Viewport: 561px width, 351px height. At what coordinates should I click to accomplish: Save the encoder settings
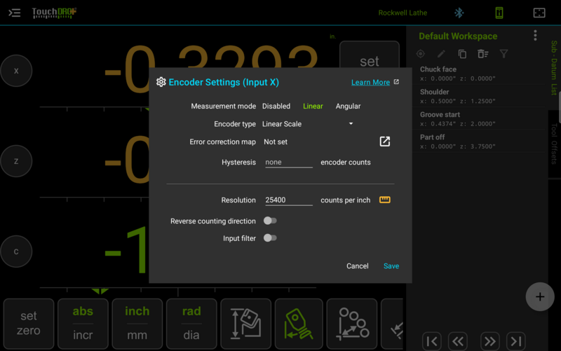[x=391, y=266]
